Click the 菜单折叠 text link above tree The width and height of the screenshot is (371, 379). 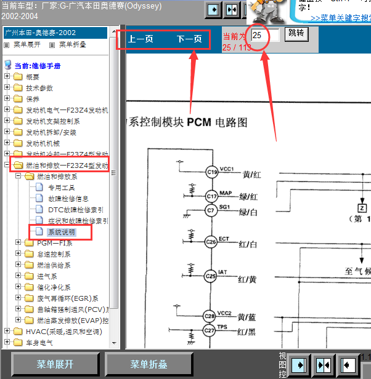73,45
